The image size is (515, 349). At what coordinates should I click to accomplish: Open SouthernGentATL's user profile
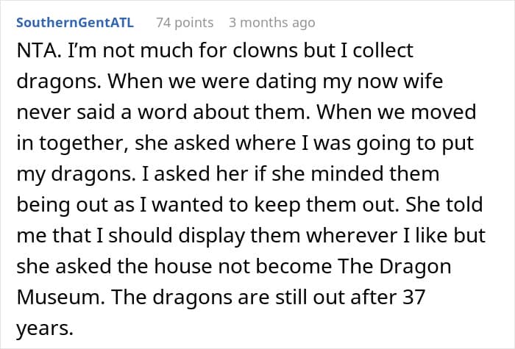tap(75, 23)
